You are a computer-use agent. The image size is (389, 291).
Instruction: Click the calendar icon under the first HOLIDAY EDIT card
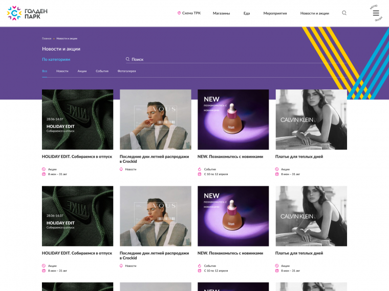[x=44, y=174]
